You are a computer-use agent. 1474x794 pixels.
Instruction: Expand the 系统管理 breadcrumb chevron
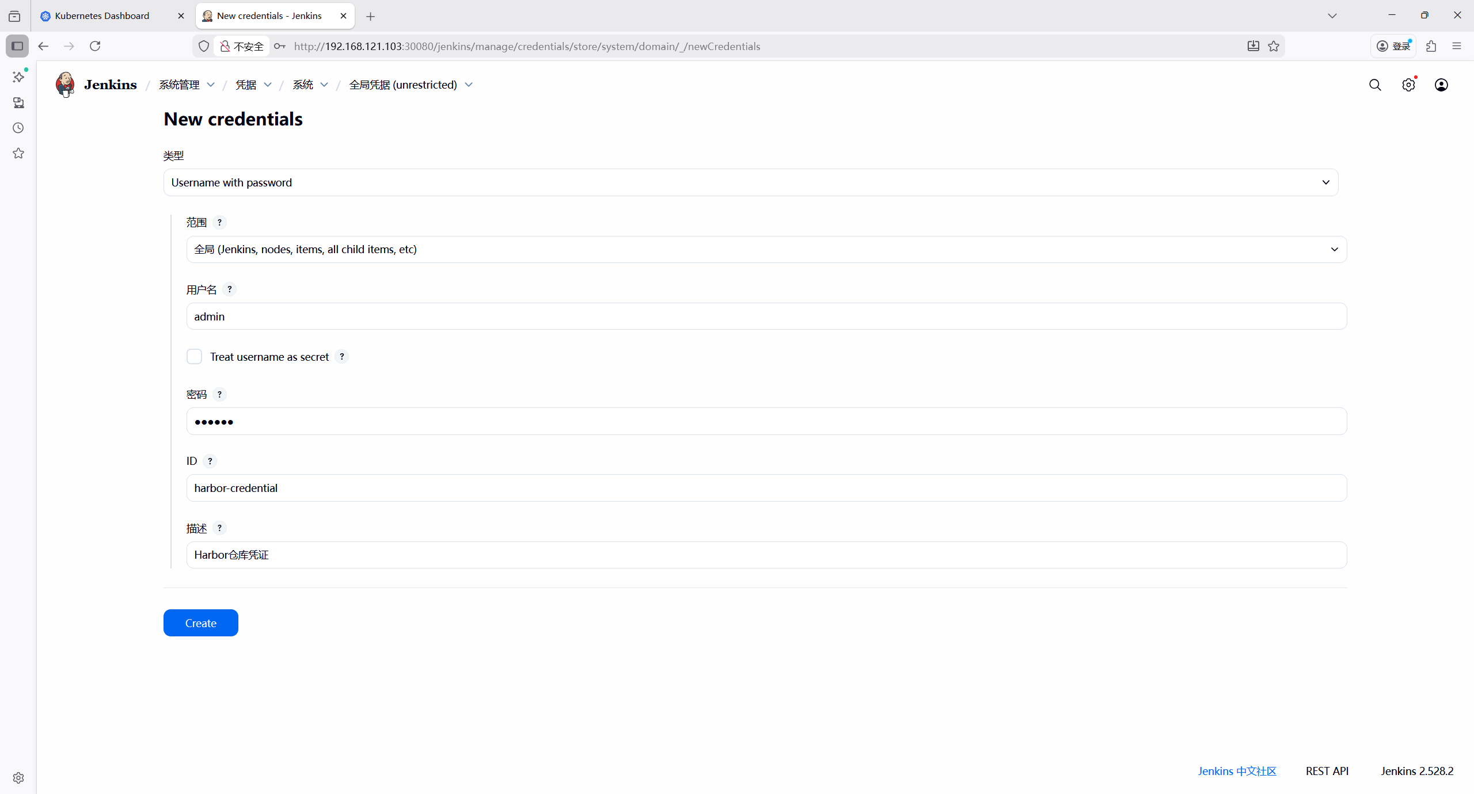[211, 85]
